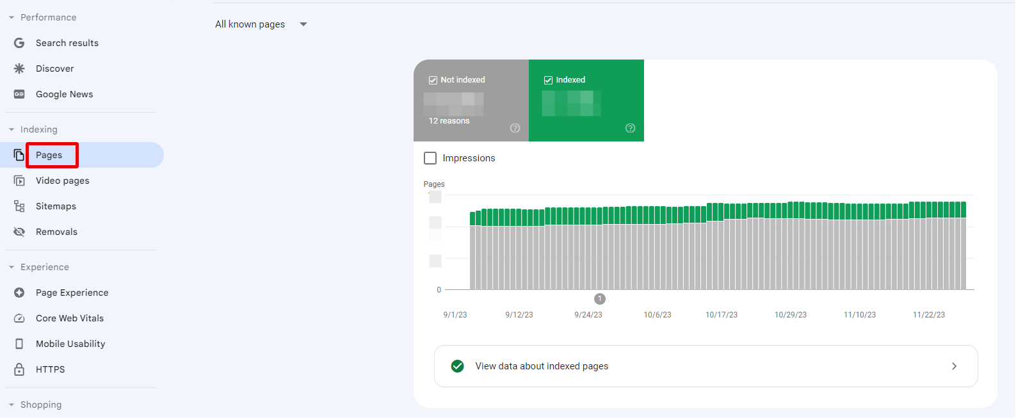Click the 9/1/23 date axis label
The image size is (1016, 418).
(x=455, y=315)
